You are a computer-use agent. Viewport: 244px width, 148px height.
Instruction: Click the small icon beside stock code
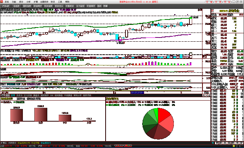pos(213,11)
